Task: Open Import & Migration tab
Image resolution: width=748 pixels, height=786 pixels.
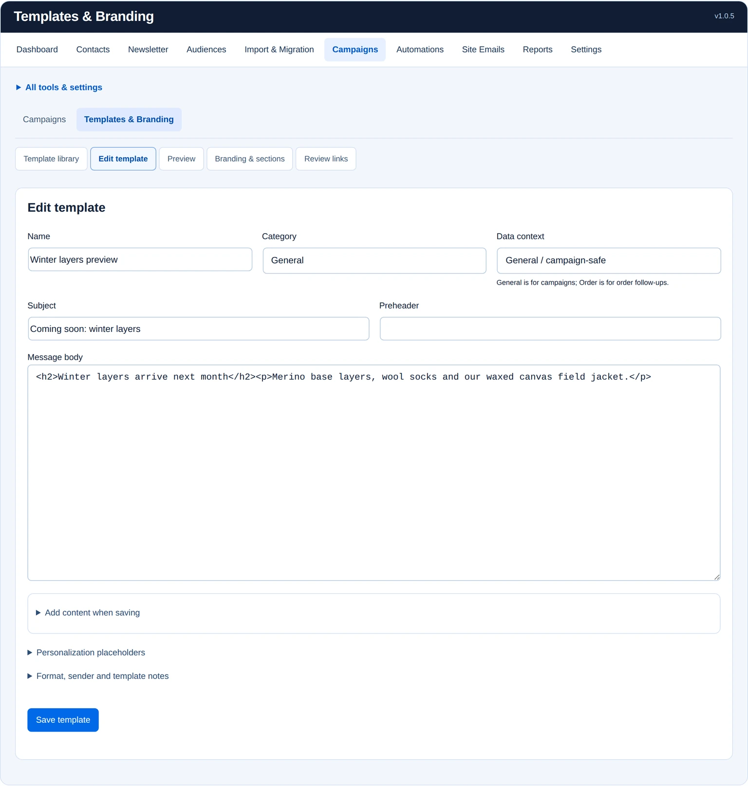Action: click(x=279, y=50)
